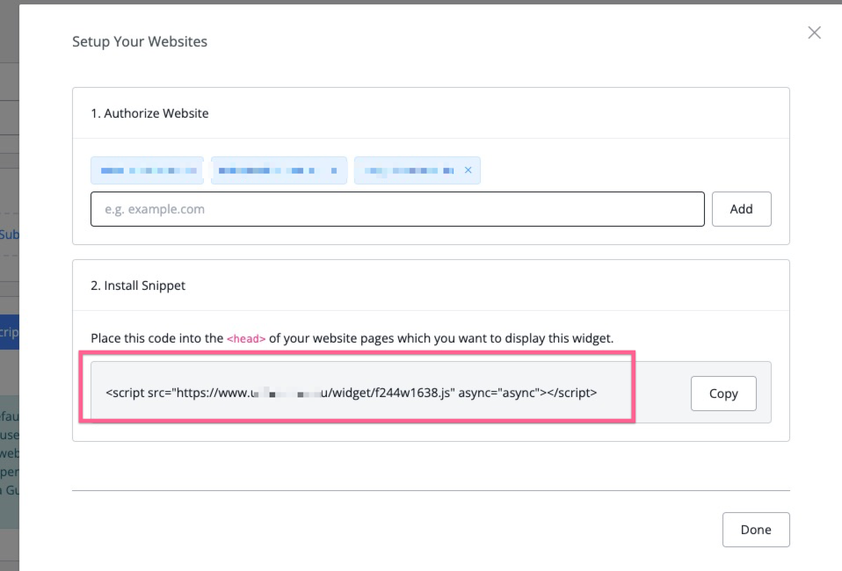Image resolution: width=842 pixels, height=571 pixels.
Task: Click the Place this code instruction text
Action: 158,338
